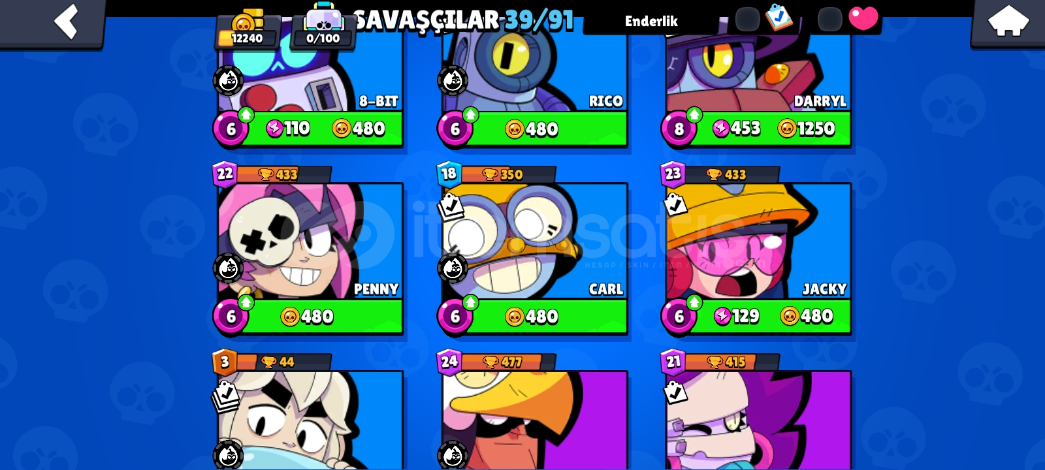The width and height of the screenshot is (1045, 470).
Task: Tap the back arrow icon
Action: point(67,21)
